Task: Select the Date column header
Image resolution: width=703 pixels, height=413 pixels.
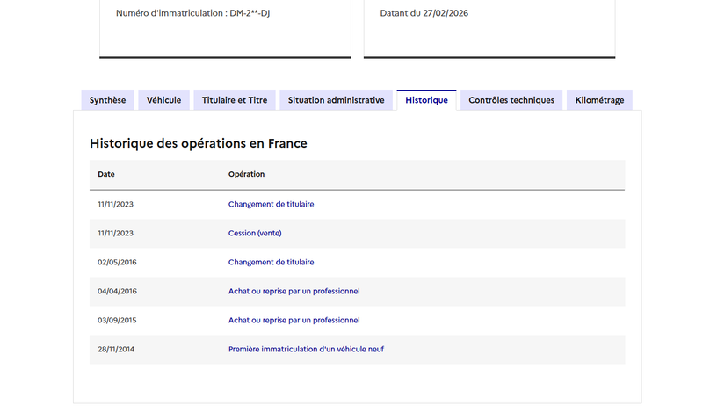Action: (x=106, y=174)
